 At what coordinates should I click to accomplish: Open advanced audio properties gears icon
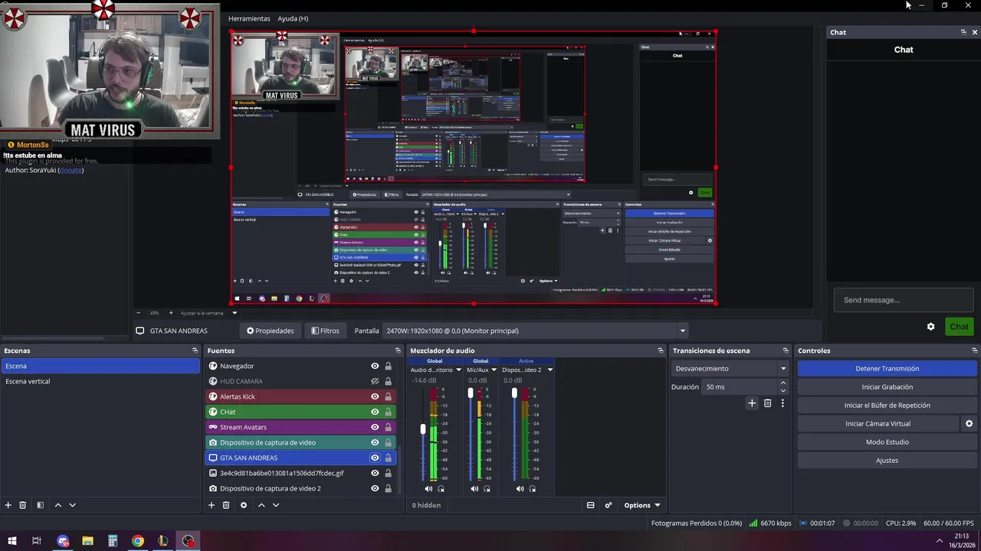click(609, 505)
